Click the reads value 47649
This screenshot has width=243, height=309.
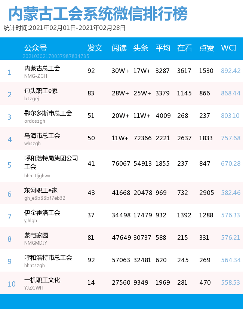121,238
